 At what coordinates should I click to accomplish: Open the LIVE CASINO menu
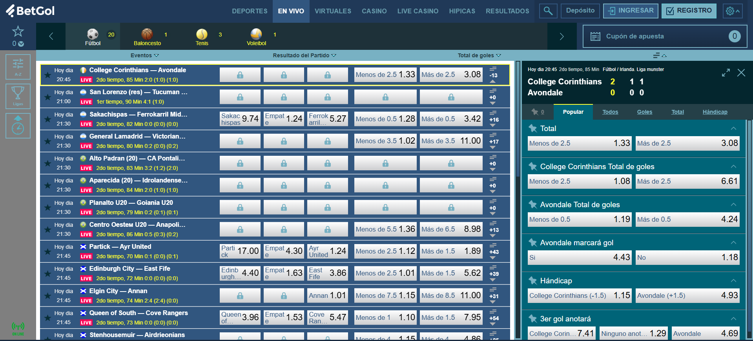click(x=418, y=11)
